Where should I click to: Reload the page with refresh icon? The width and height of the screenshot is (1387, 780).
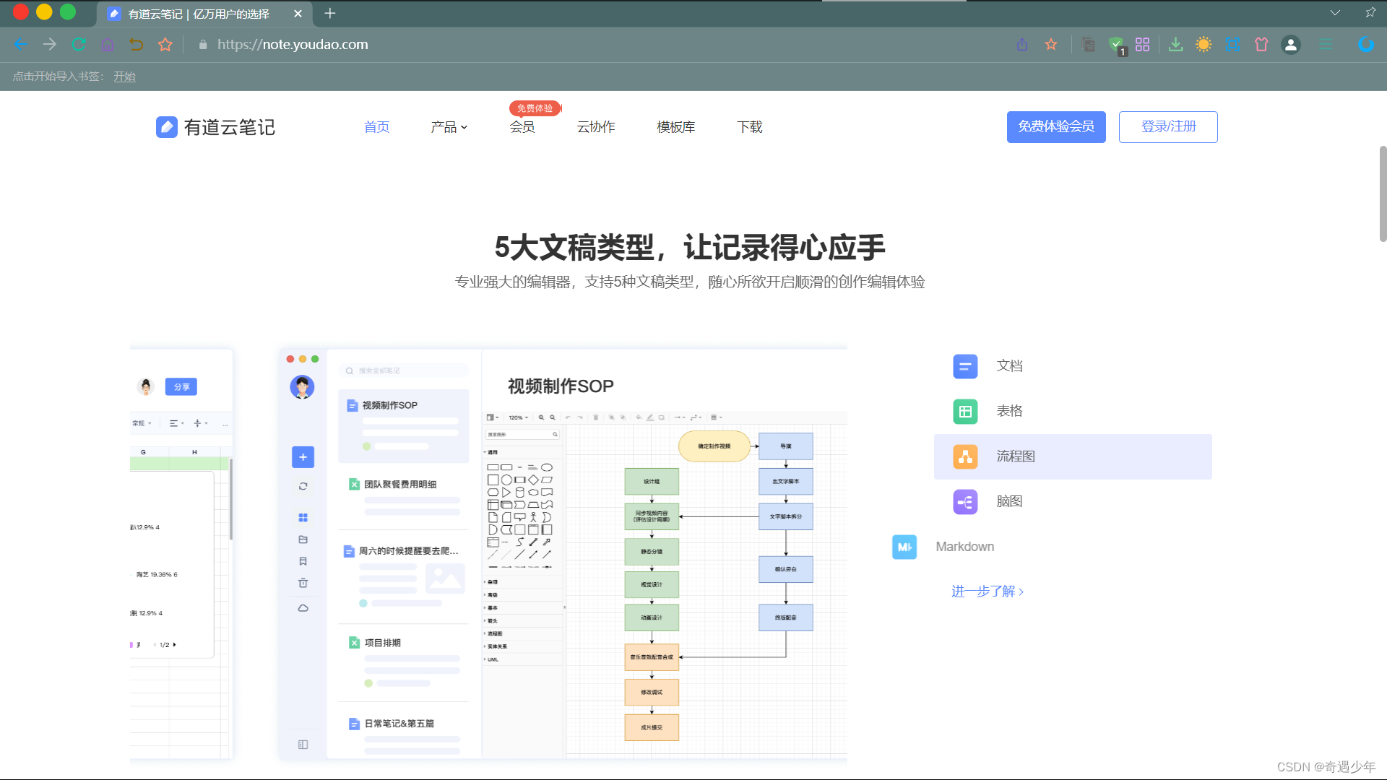pyautogui.click(x=79, y=44)
